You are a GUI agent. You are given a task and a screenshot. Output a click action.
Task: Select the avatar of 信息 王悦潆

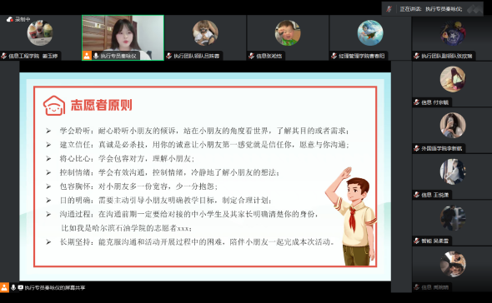coord(453,171)
